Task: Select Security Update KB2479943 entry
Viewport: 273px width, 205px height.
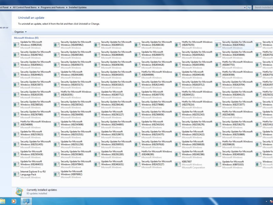Action: click(x=73, y=164)
